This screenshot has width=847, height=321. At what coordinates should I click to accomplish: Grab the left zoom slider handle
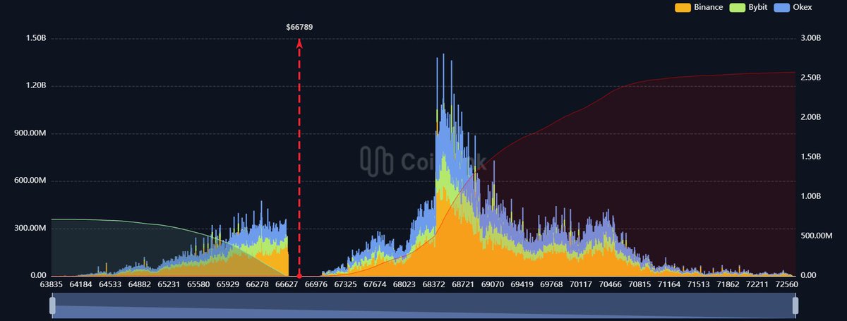[x=52, y=305]
